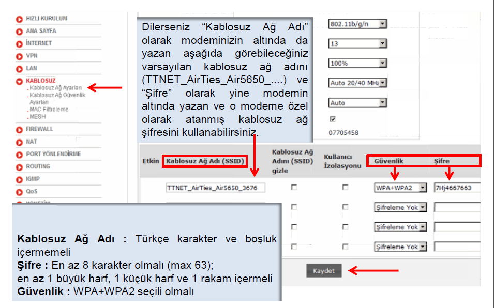This screenshot has width=494, height=308.
Task: Click the Kullanıcı İzolasyonu column header
Action: click(x=342, y=161)
